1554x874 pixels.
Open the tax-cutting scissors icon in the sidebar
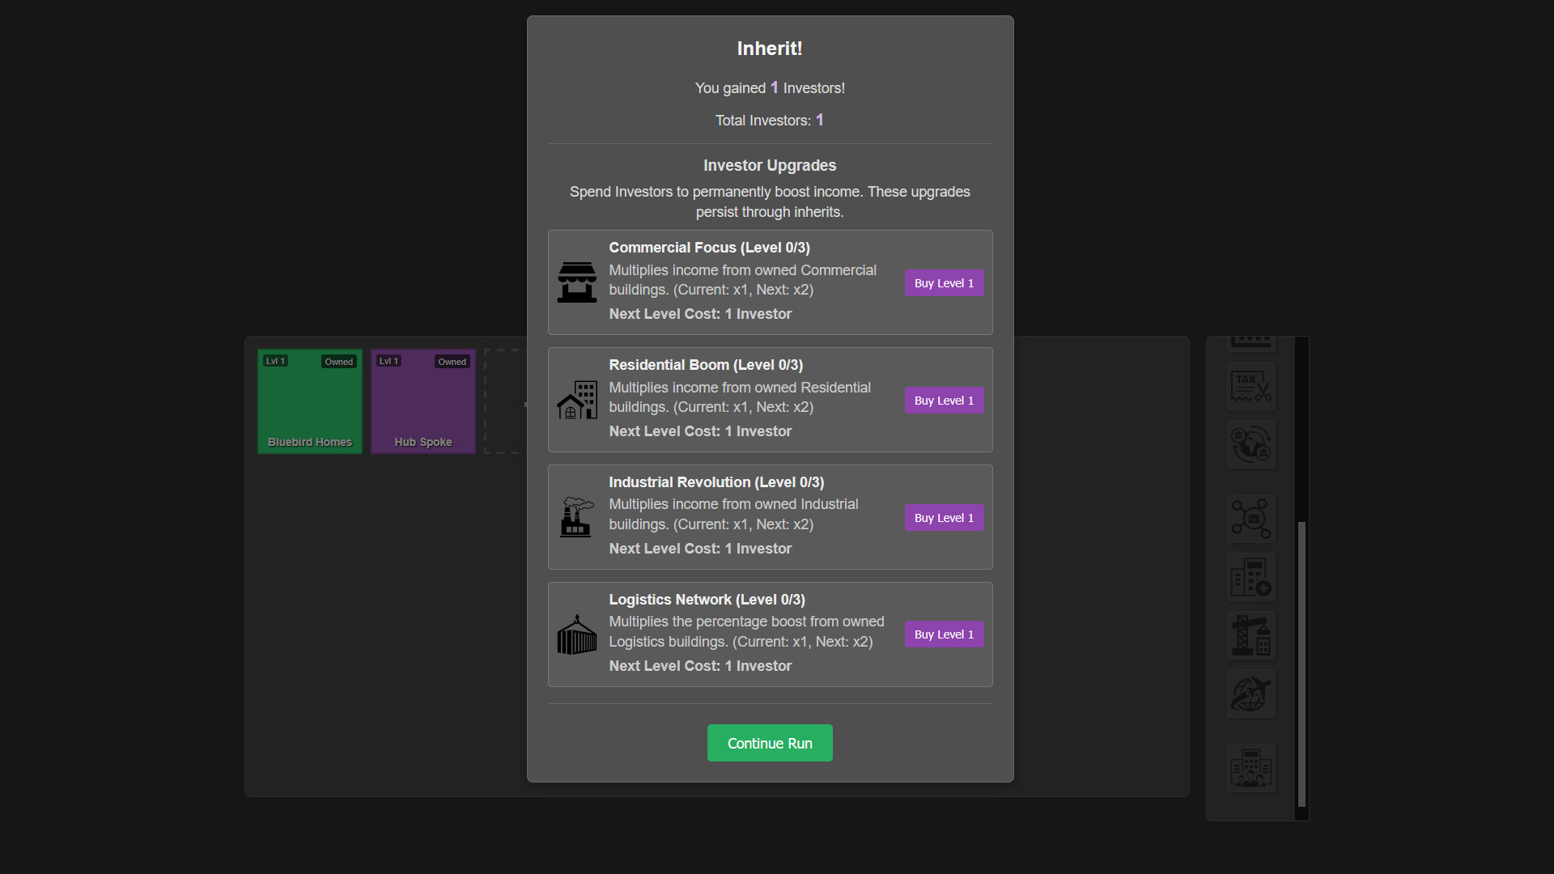(x=1251, y=386)
